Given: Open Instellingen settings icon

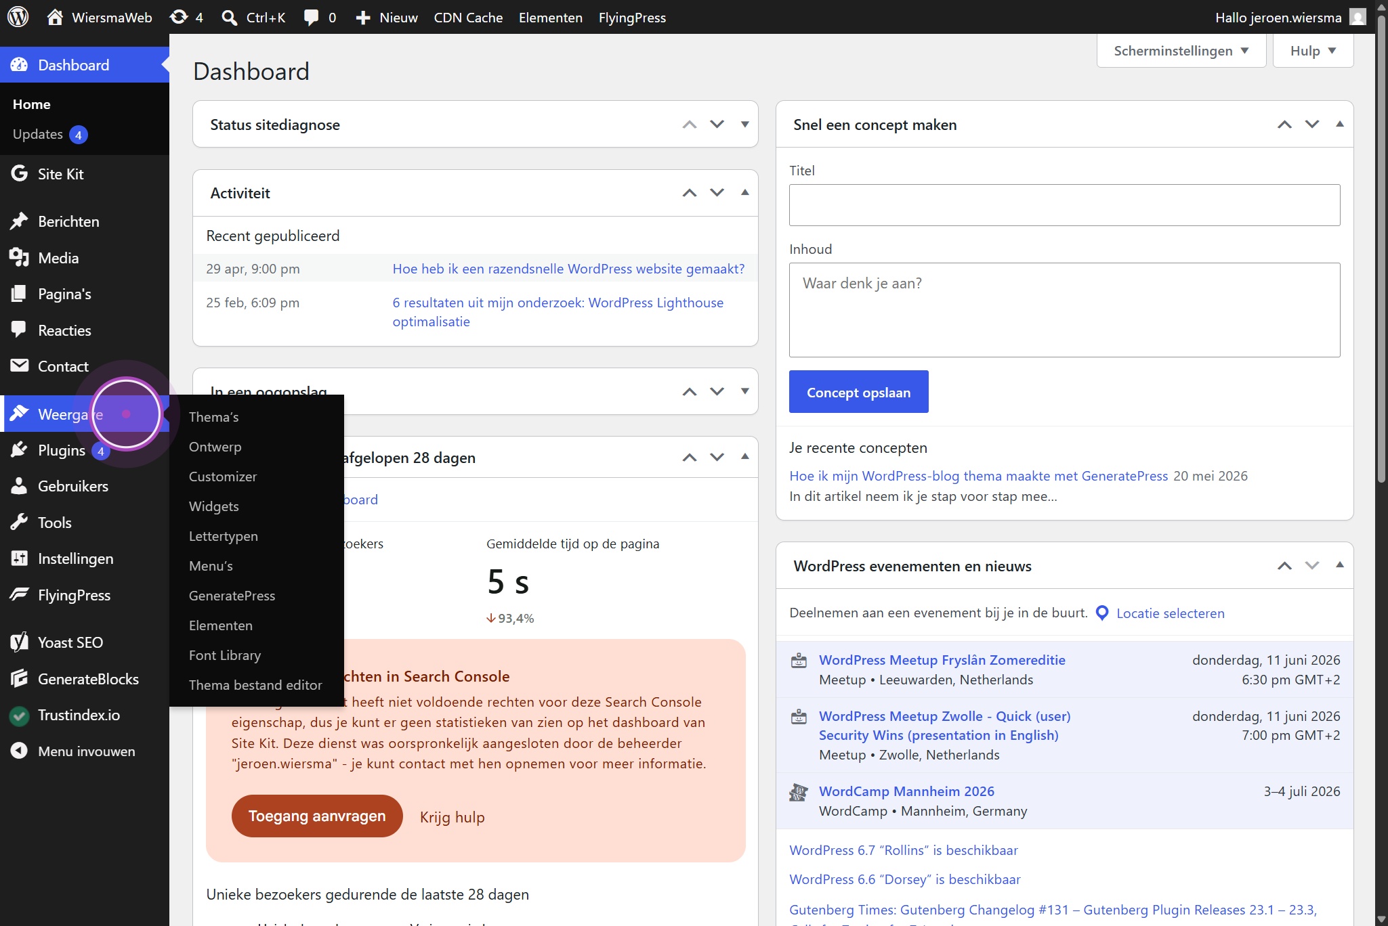Looking at the screenshot, I should pyautogui.click(x=19, y=558).
